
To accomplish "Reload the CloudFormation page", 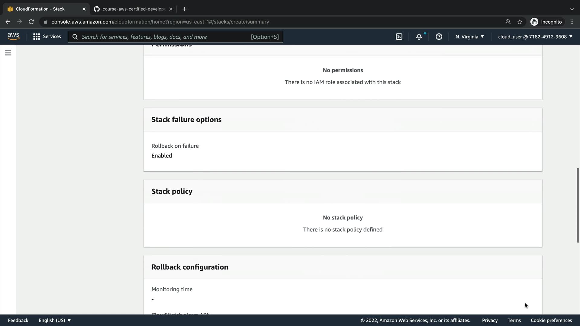I will tap(31, 22).
